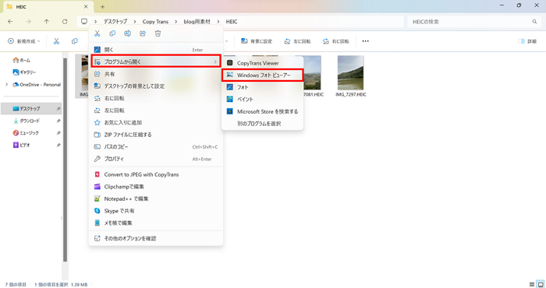Viewport: 546px width, 288px height.
Task: Close the HEIC tab
Action: (x=86, y=6)
